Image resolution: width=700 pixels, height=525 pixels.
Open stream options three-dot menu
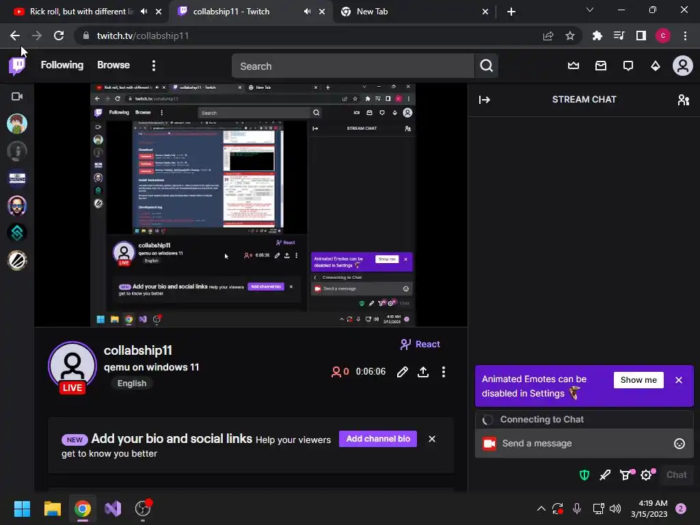pos(443,372)
